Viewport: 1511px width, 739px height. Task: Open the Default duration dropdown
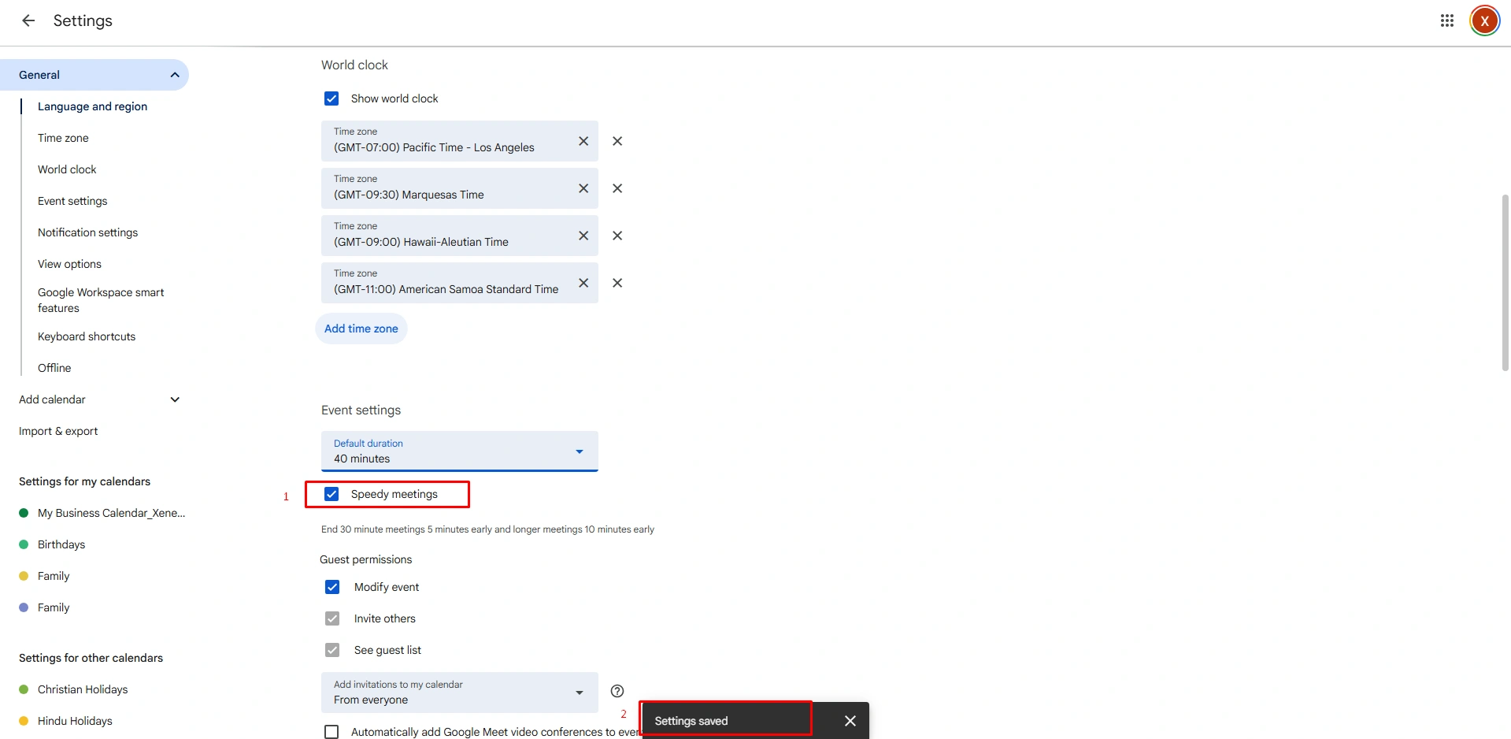click(x=460, y=451)
